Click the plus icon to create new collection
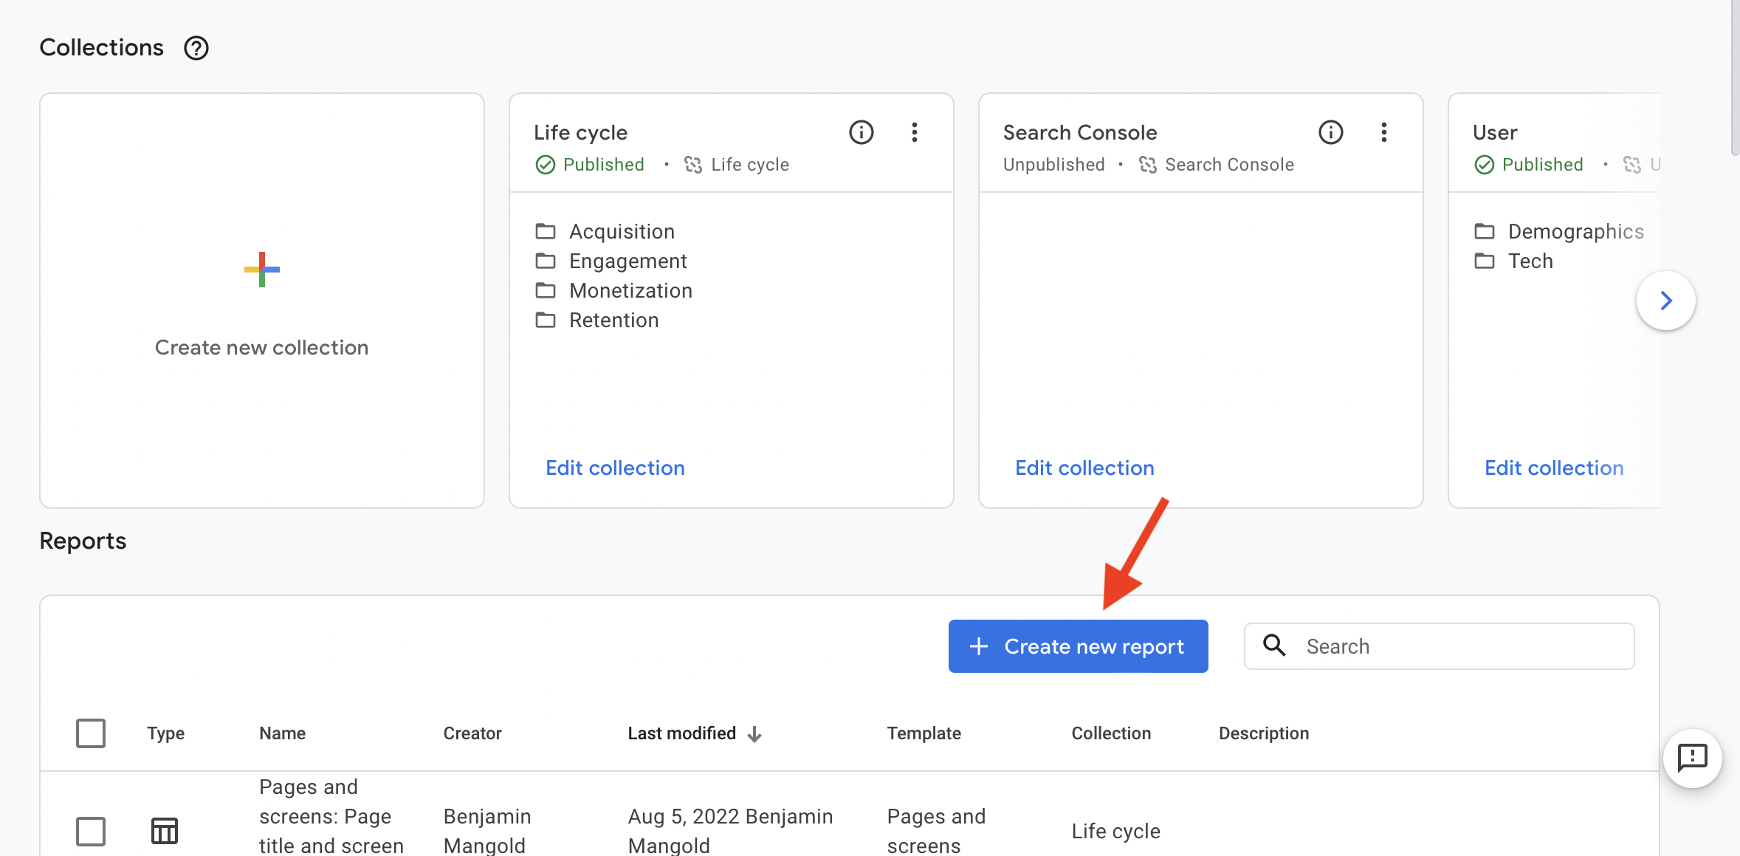 tap(261, 270)
